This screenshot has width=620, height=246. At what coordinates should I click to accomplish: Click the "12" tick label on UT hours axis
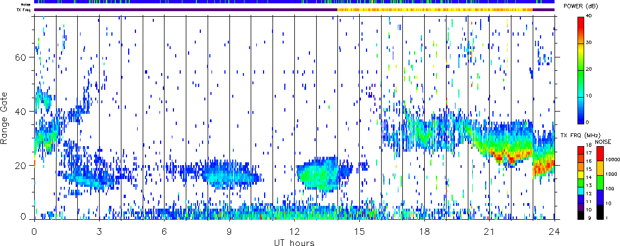pyautogui.click(x=294, y=231)
